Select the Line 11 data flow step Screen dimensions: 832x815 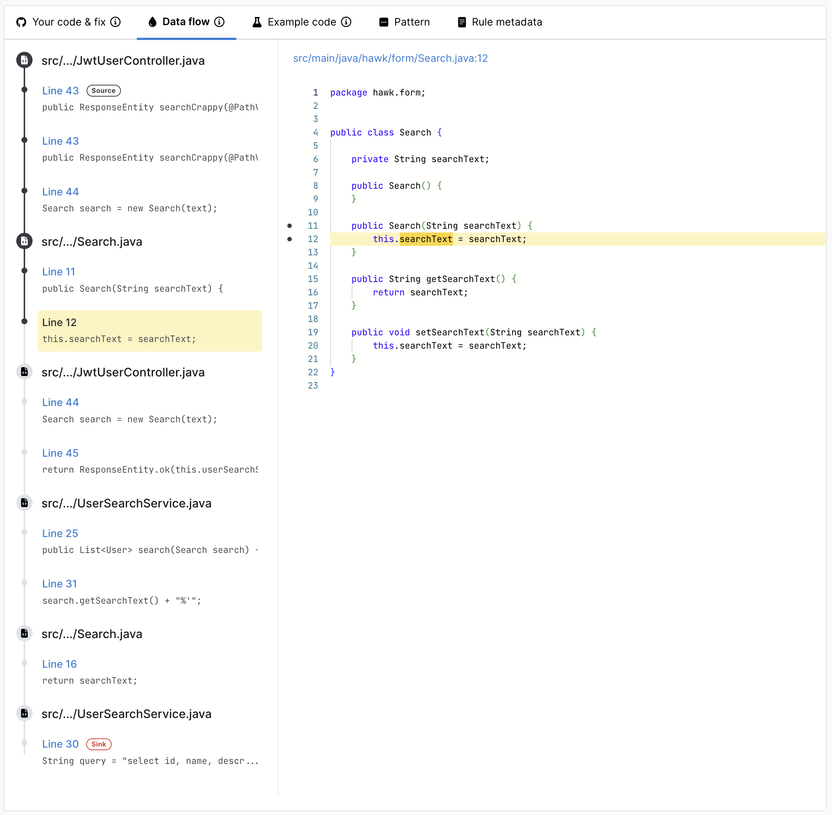pos(58,272)
